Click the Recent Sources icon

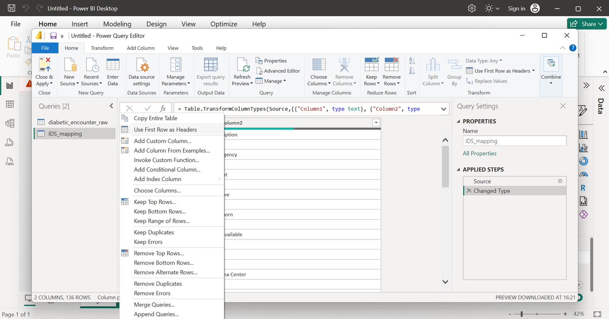[x=91, y=65]
